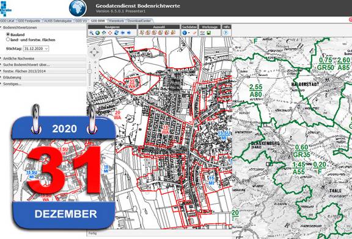Click the map zoom slider handle
The image size is (352, 239).
[90, 71]
